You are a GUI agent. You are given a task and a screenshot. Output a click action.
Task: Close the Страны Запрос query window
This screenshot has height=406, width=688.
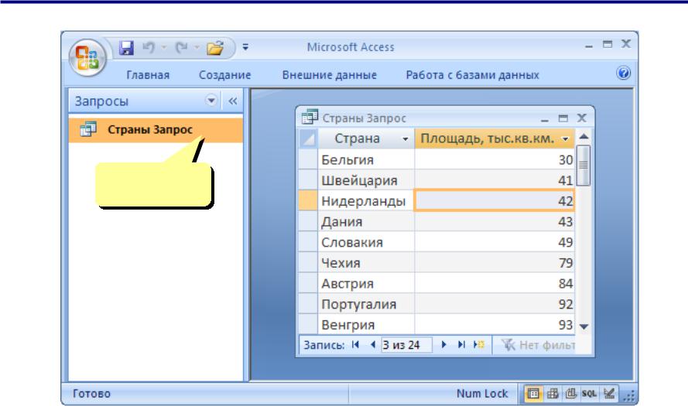582,118
